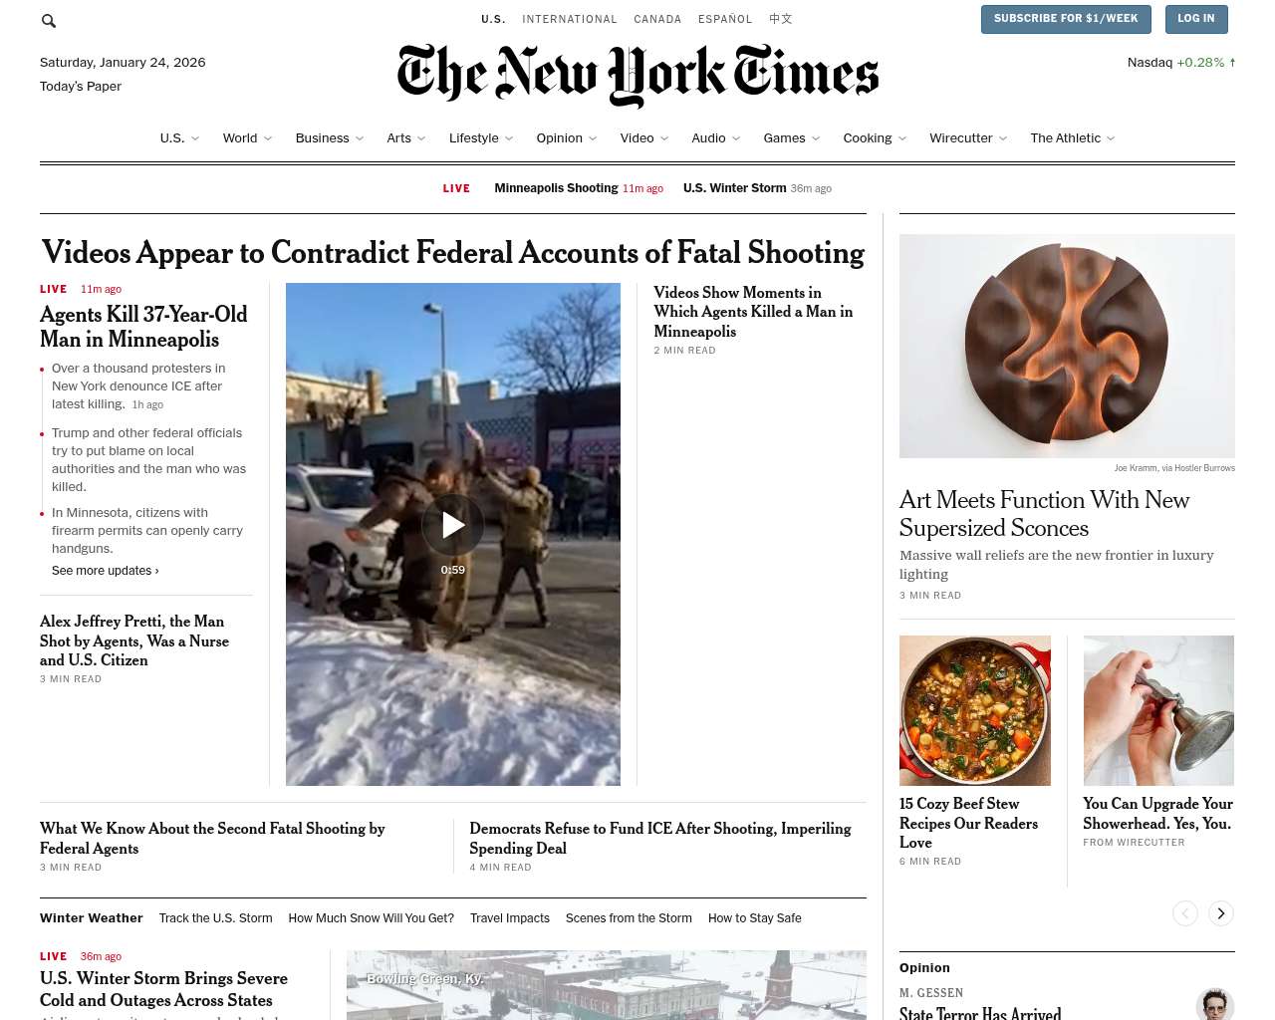Open the search magnifier icon

click(x=49, y=20)
